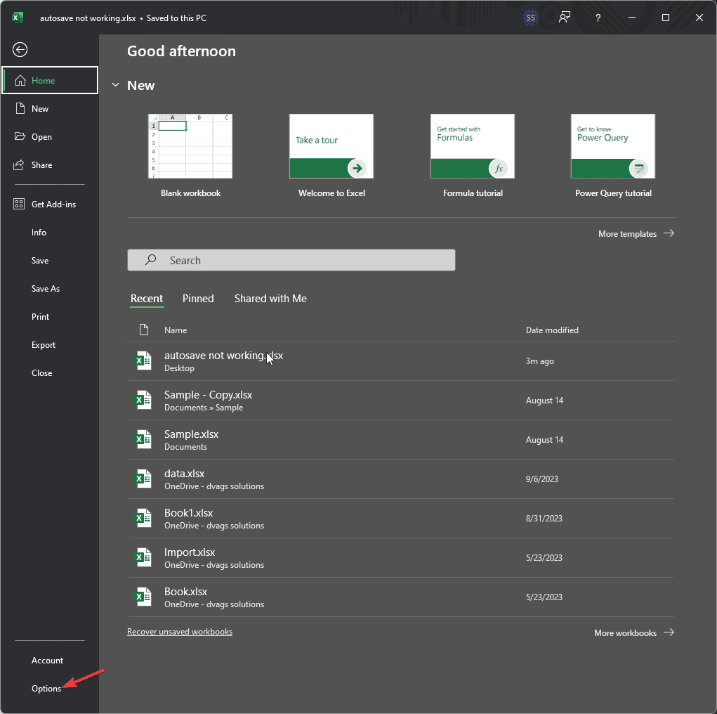Click the feedback person icon in title bar
The width and height of the screenshot is (717, 714).
(564, 18)
